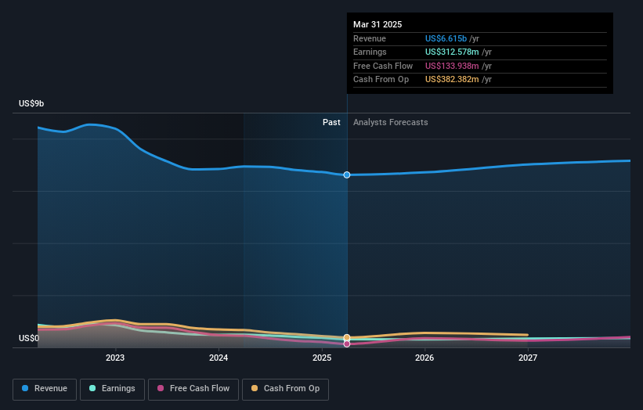
Task: Click the Mar 31 2025 tooltip date
Action: click(377, 24)
